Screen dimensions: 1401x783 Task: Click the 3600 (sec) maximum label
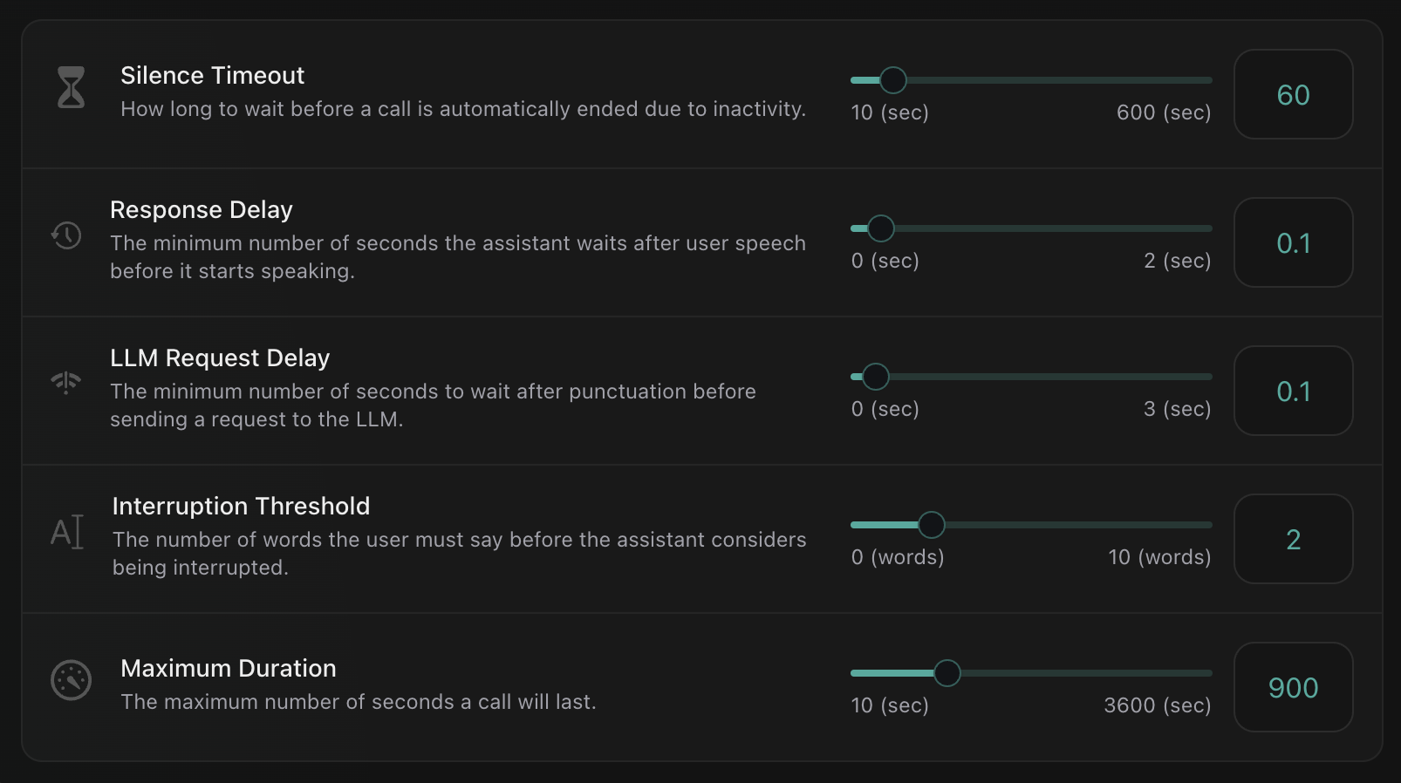[1157, 705]
